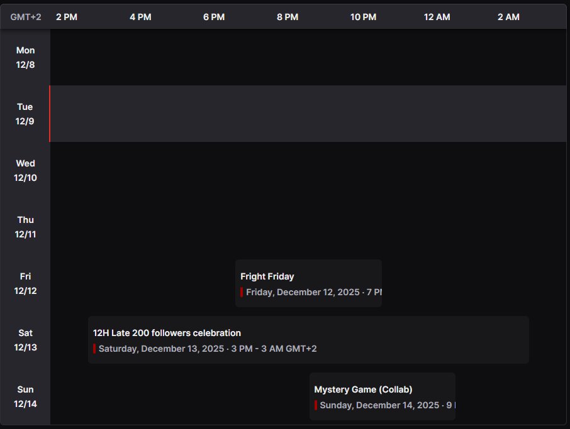This screenshot has width=570, height=429.
Task: Select the Sat 12/13 day label
Action: (x=25, y=340)
